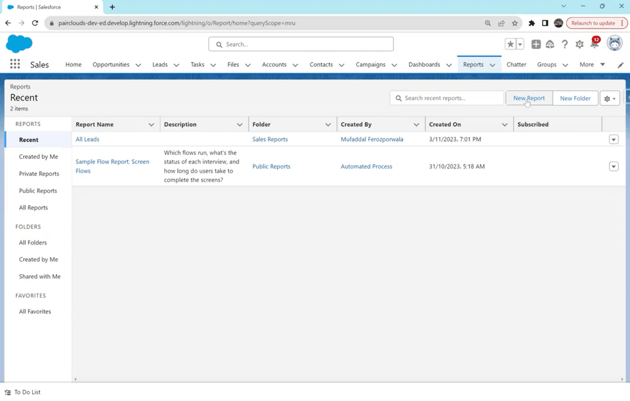Edit navigation bar with pencil icon
The width and height of the screenshot is (630, 401).
point(621,65)
